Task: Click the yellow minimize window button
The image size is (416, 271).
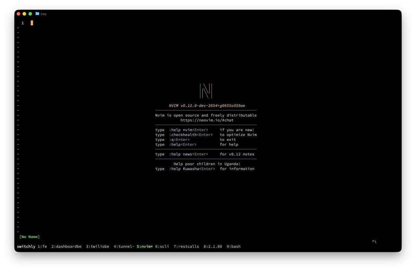Action: tap(24, 14)
